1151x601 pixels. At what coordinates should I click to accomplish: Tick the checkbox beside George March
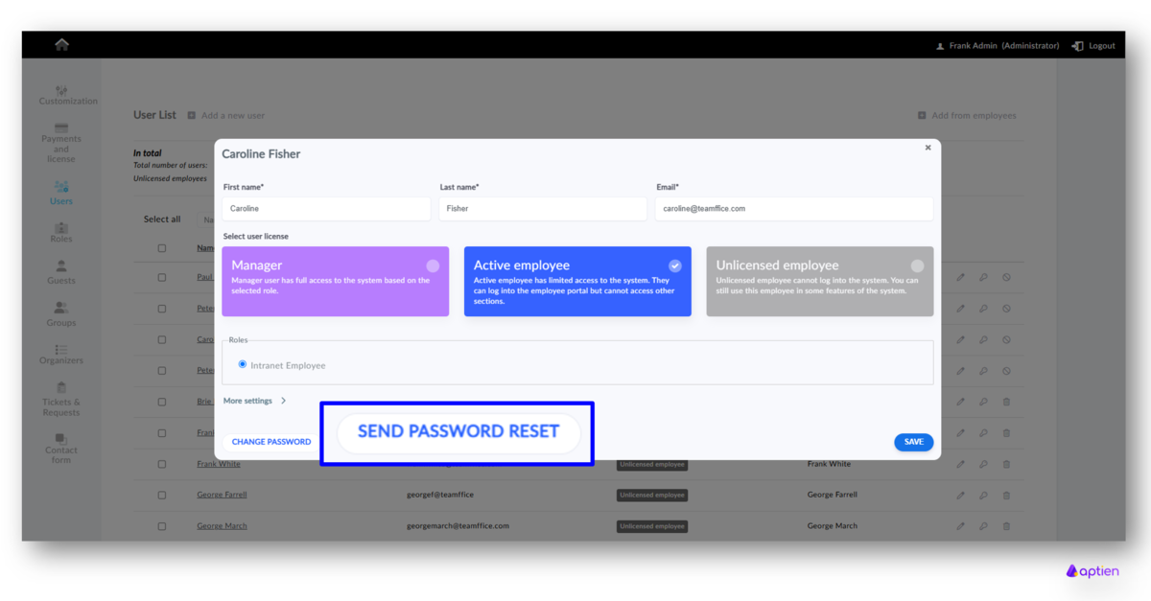point(161,525)
